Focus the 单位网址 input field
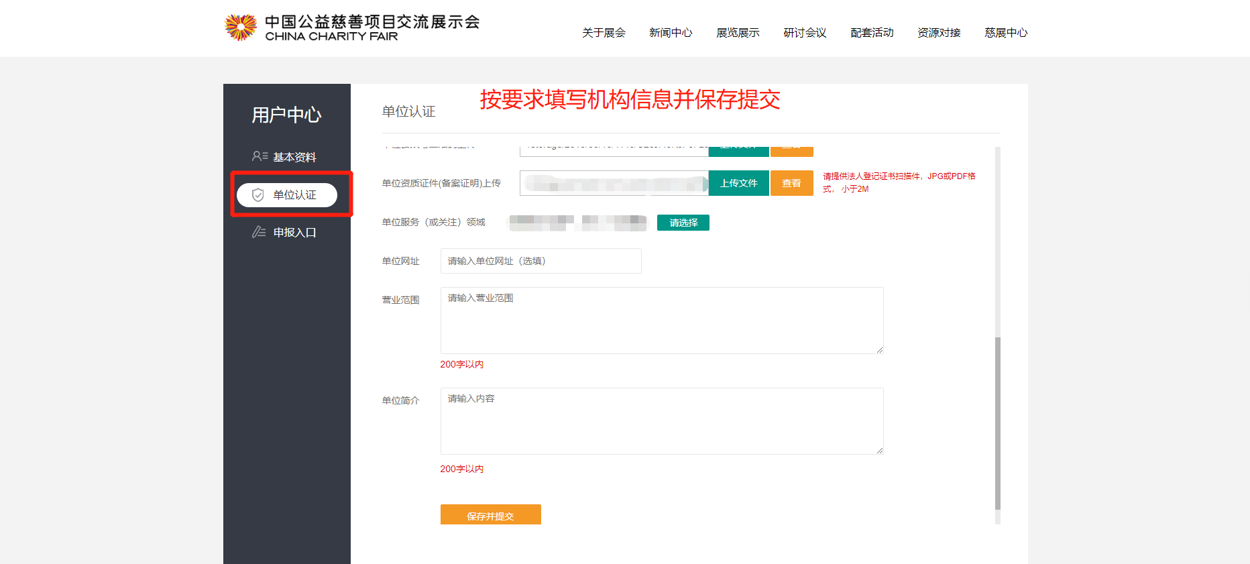The image size is (1250, 564). [x=541, y=261]
